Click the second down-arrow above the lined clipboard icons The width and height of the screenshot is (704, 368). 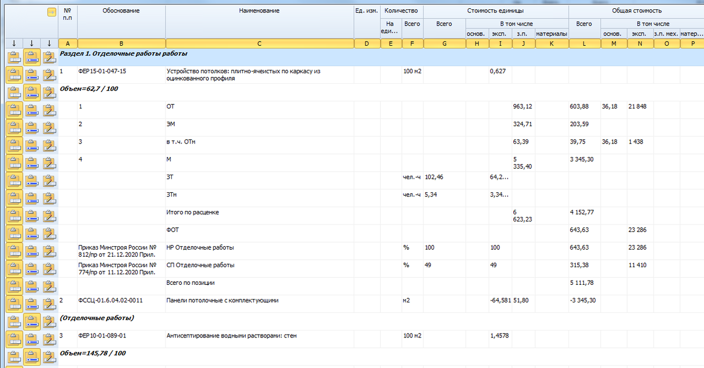[x=32, y=43]
